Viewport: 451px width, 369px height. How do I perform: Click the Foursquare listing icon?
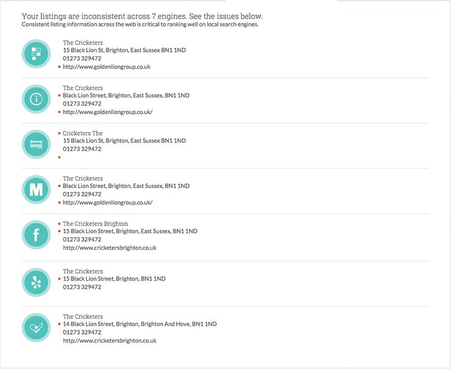click(36, 54)
